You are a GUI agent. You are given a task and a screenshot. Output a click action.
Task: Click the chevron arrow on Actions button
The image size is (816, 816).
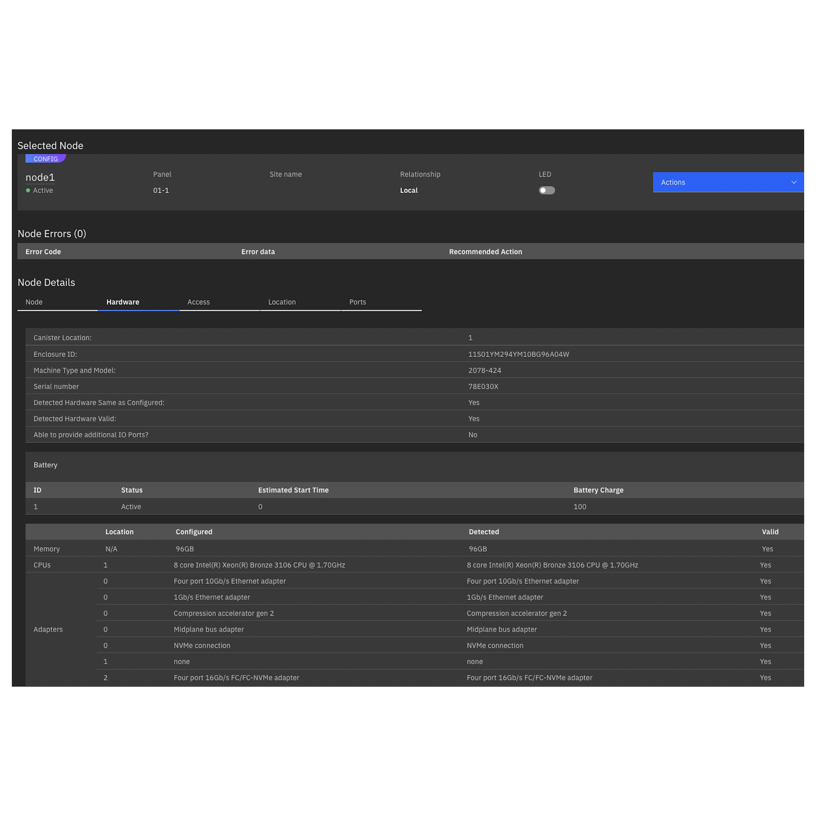(x=794, y=182)
